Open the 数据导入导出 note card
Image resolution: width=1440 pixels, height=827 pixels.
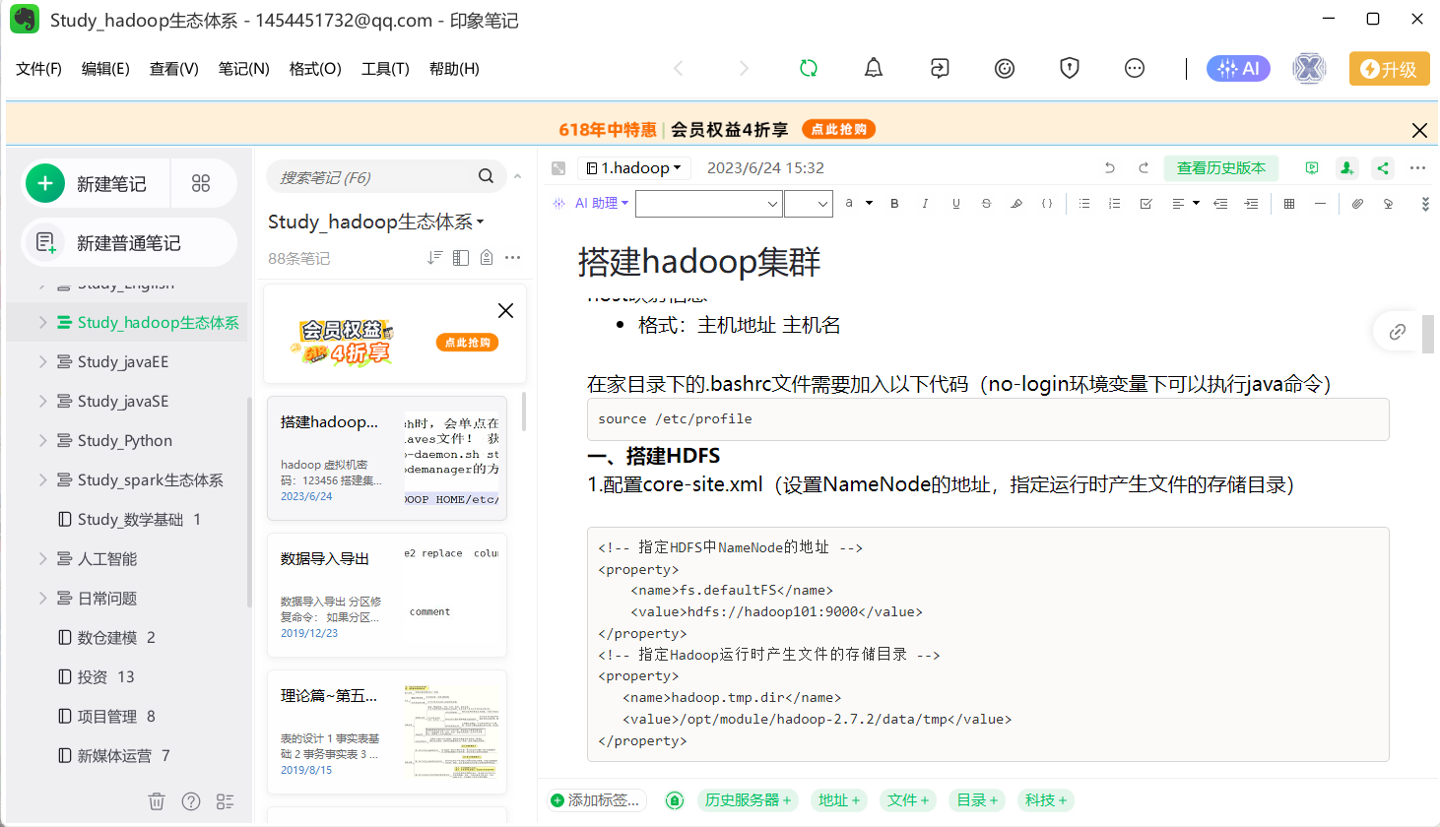pyautogui.click(x=387, y=595)
